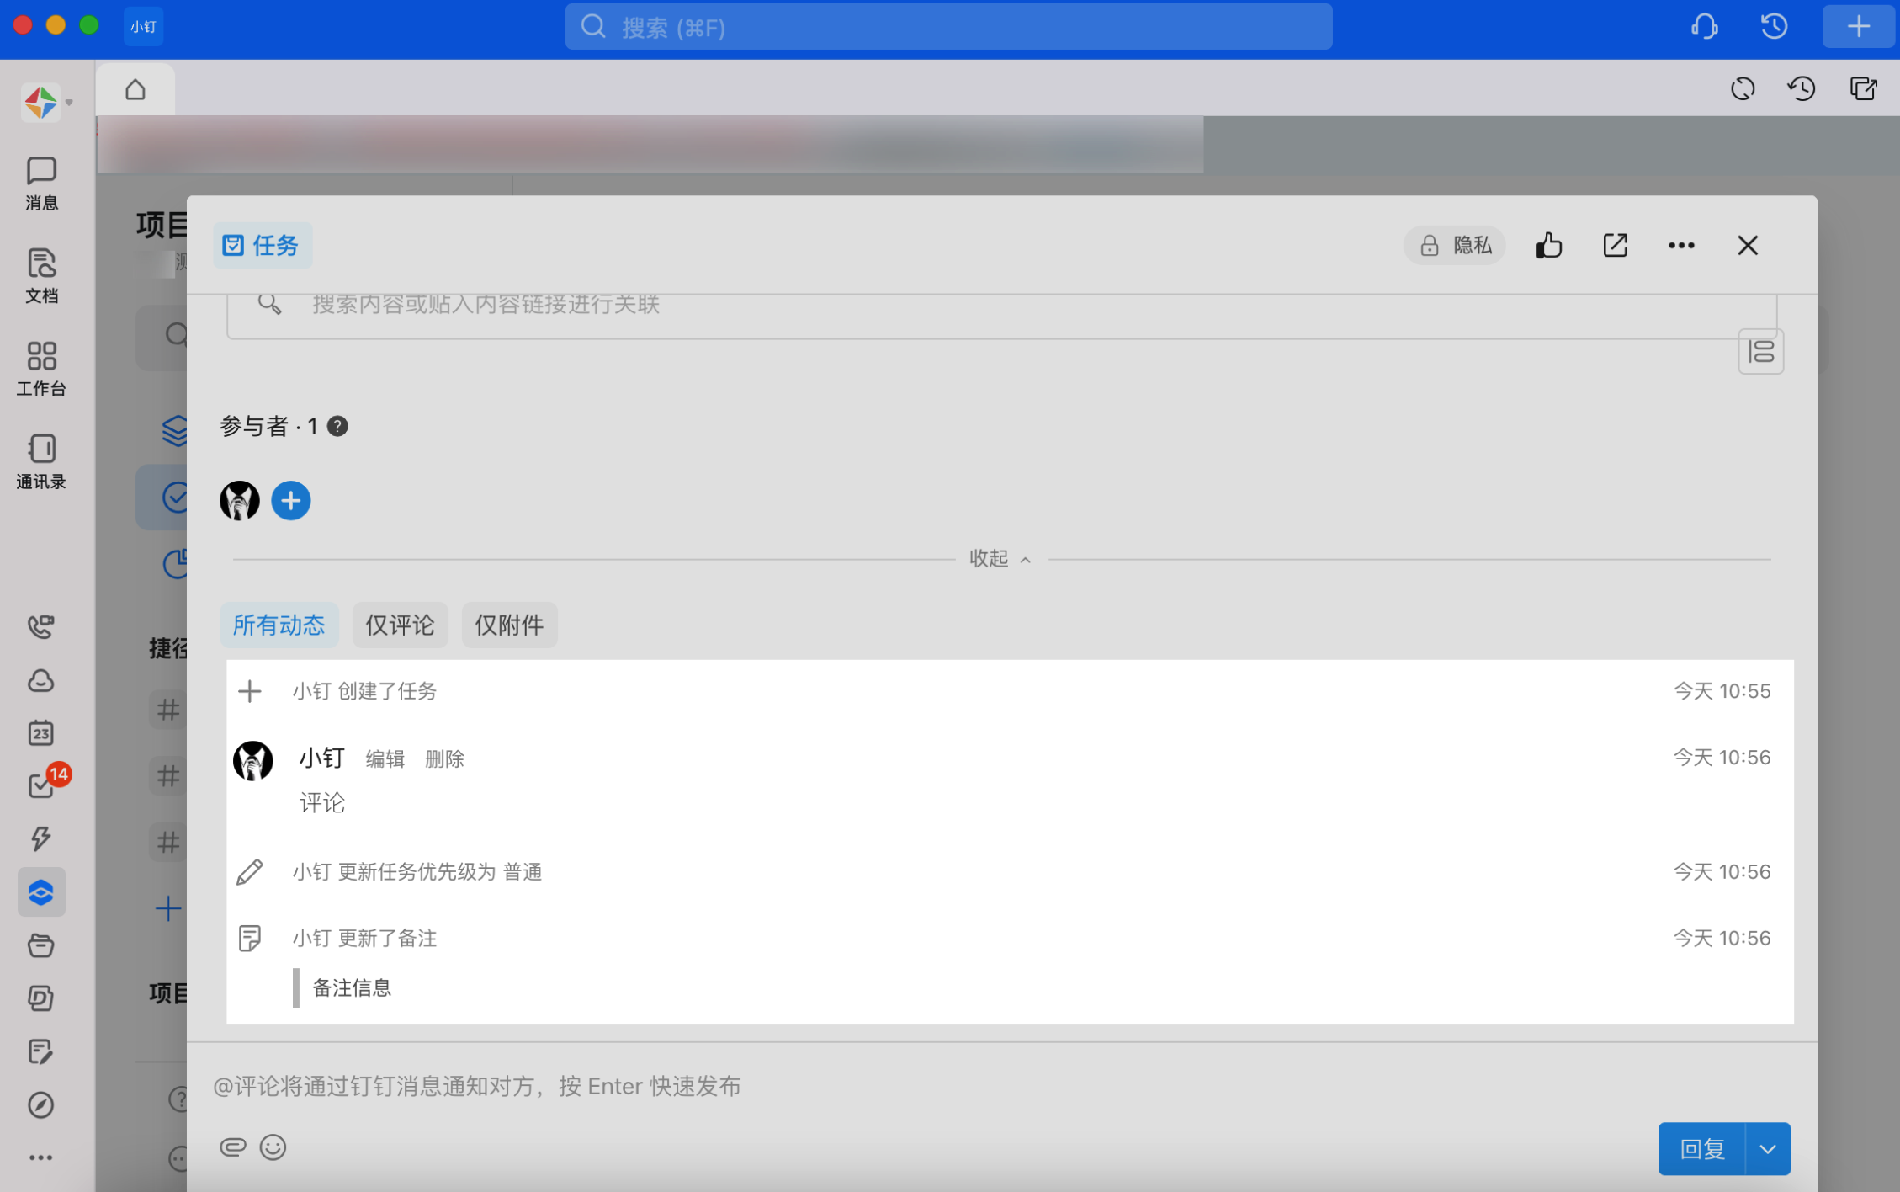The image size is (1900, 1192).
Task: Like the task with thumbs up icon
Action: (1548, 246)
